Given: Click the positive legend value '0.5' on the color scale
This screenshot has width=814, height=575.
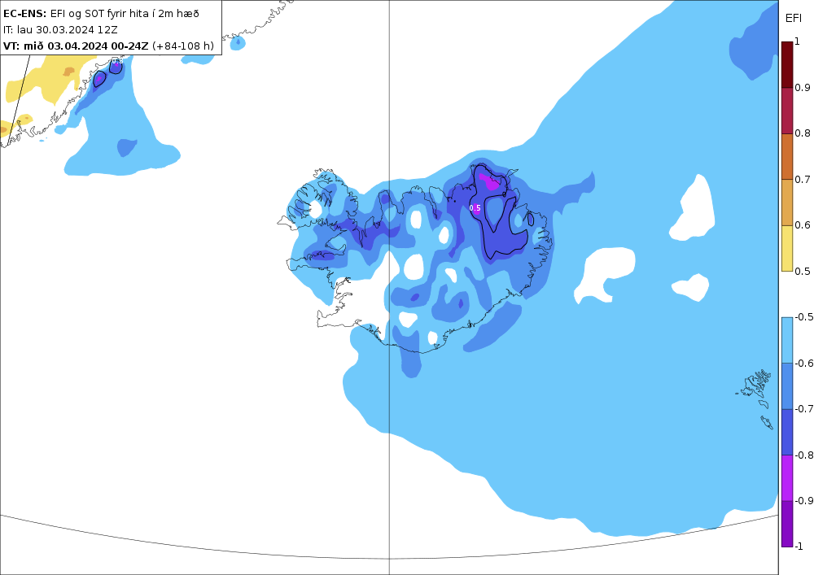Looking at the screenshot, I should point(803,271).
